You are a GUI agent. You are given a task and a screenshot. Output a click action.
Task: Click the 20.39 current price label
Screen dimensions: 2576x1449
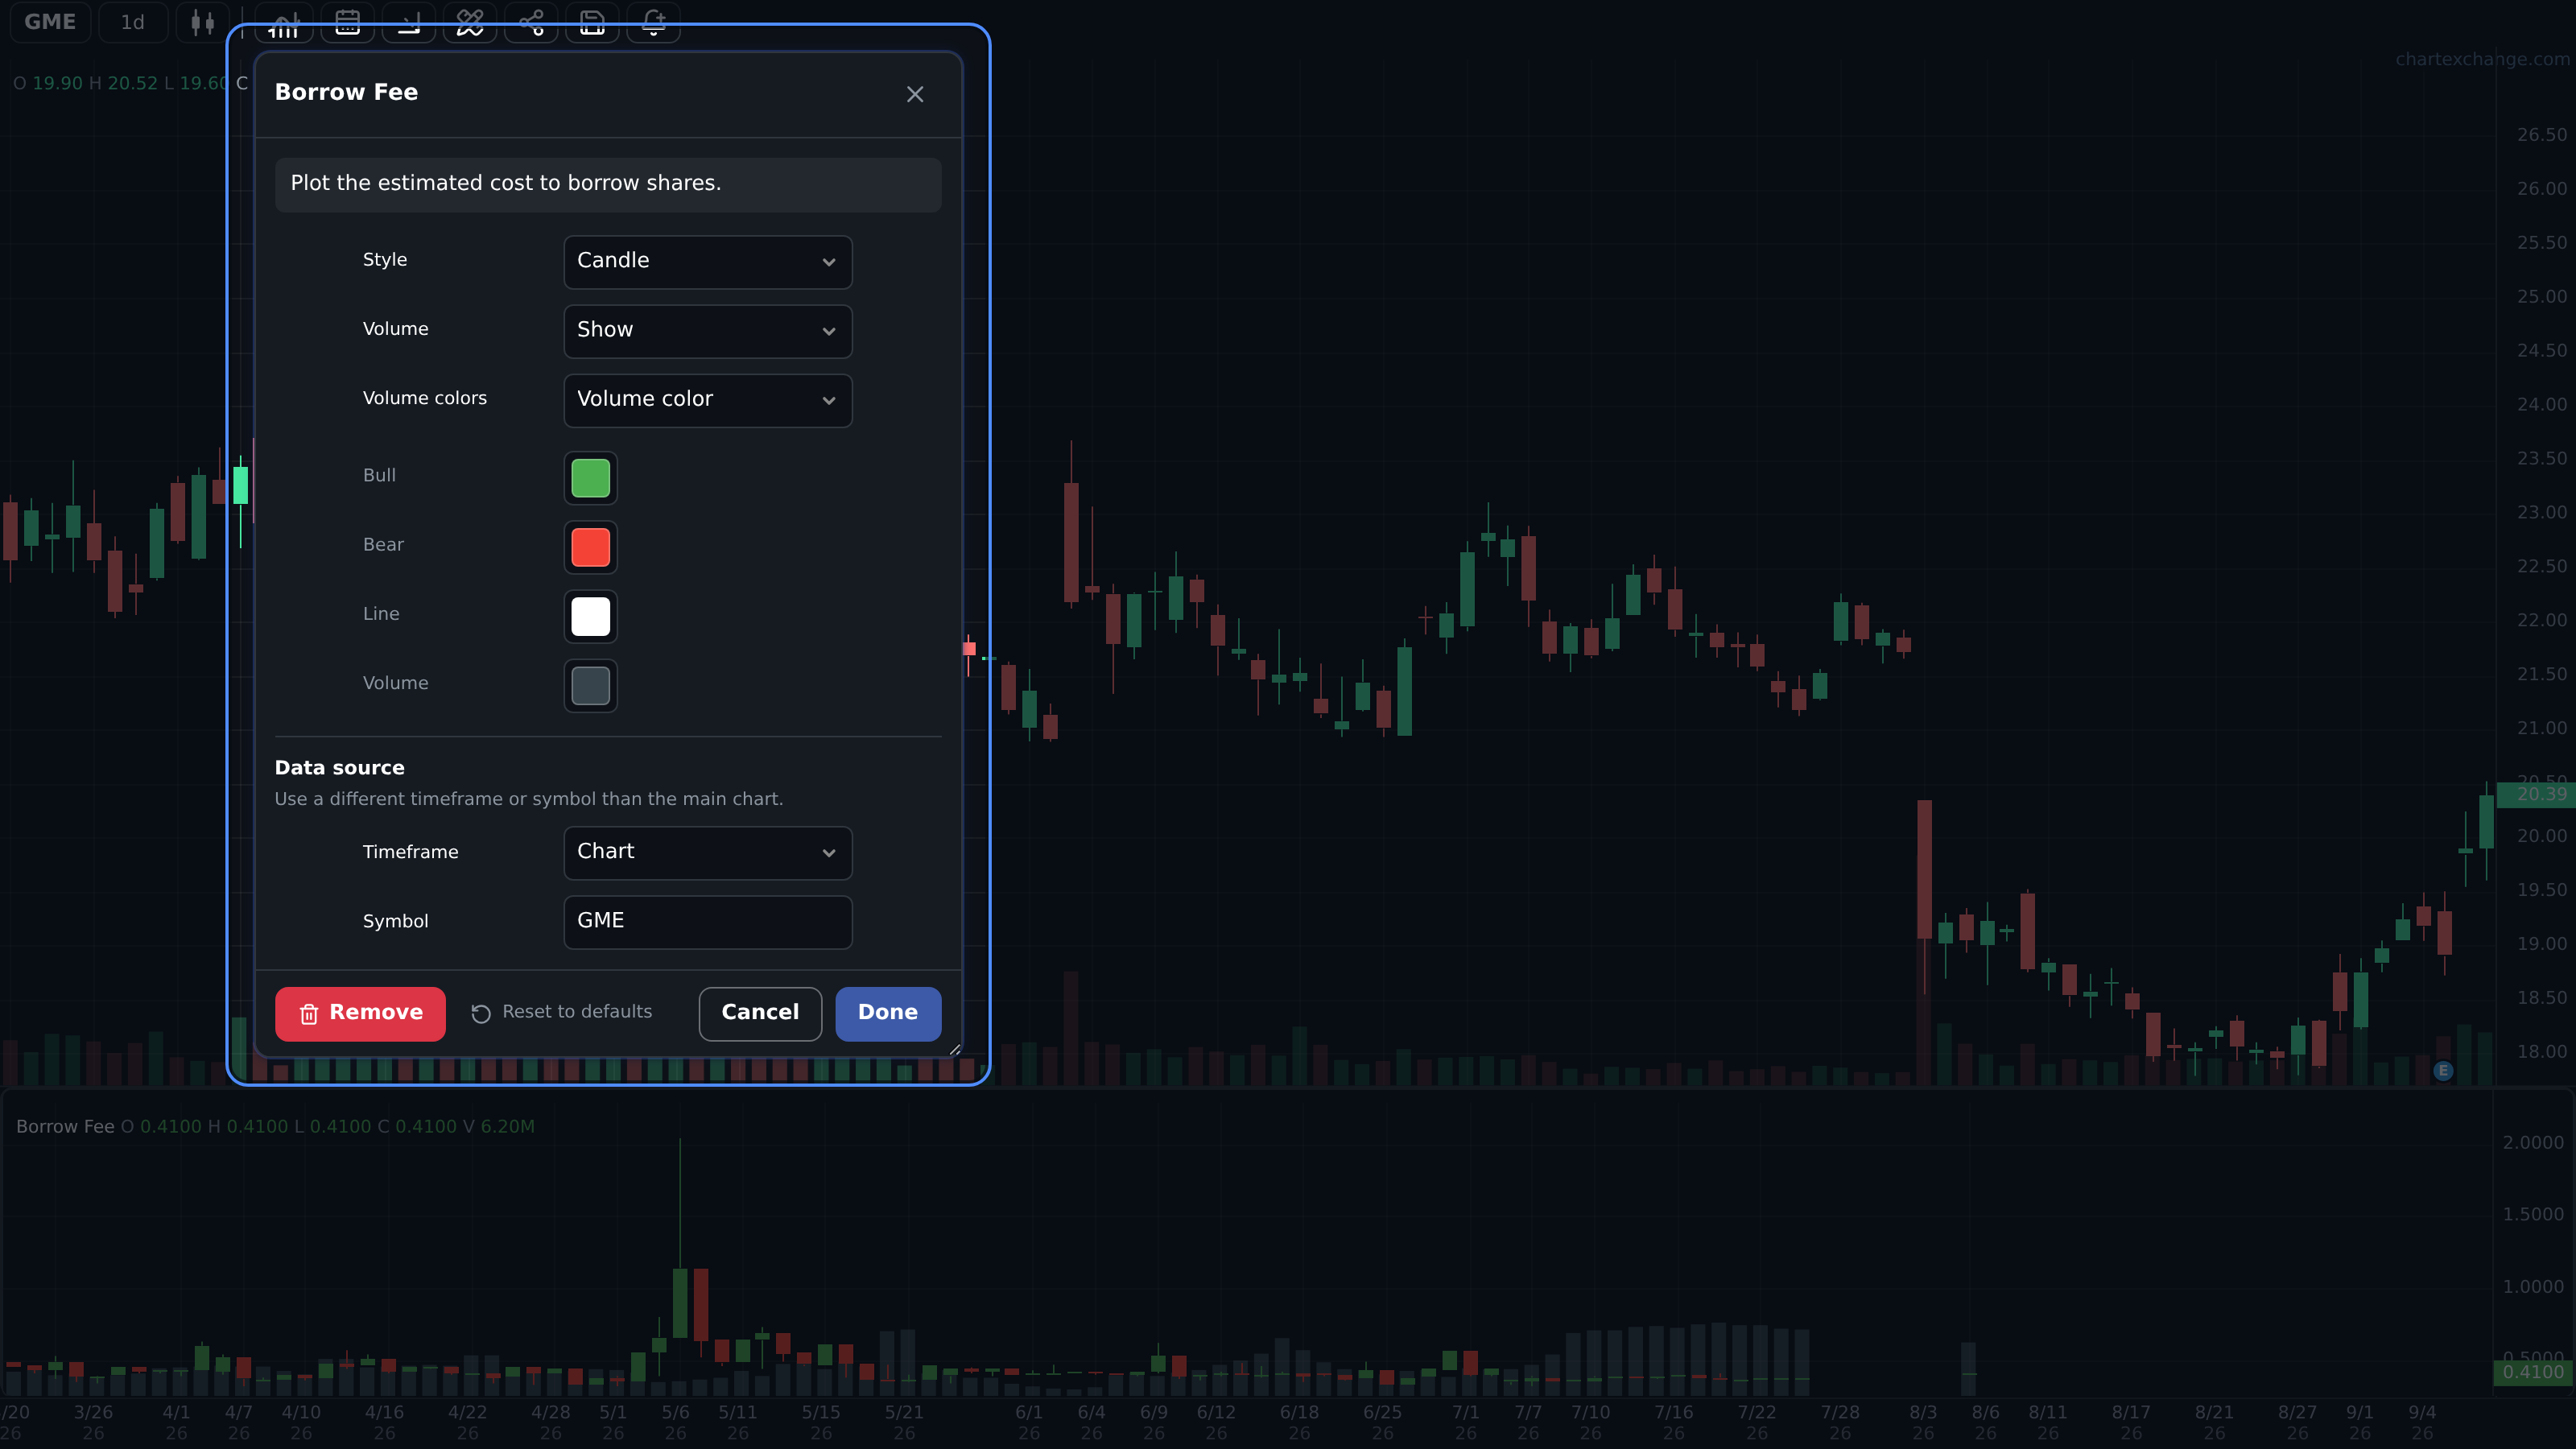tap(2537, 795)
